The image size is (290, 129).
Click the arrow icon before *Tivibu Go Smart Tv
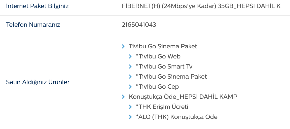click(130, 67)
